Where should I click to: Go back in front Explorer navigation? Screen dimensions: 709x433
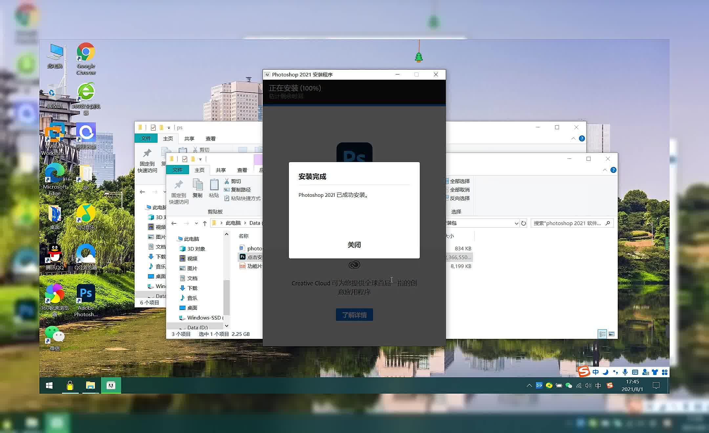(174, 223)
